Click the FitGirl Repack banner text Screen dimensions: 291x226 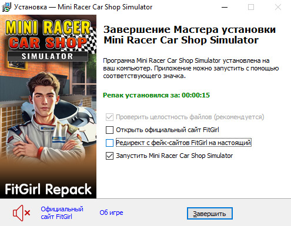48,190
